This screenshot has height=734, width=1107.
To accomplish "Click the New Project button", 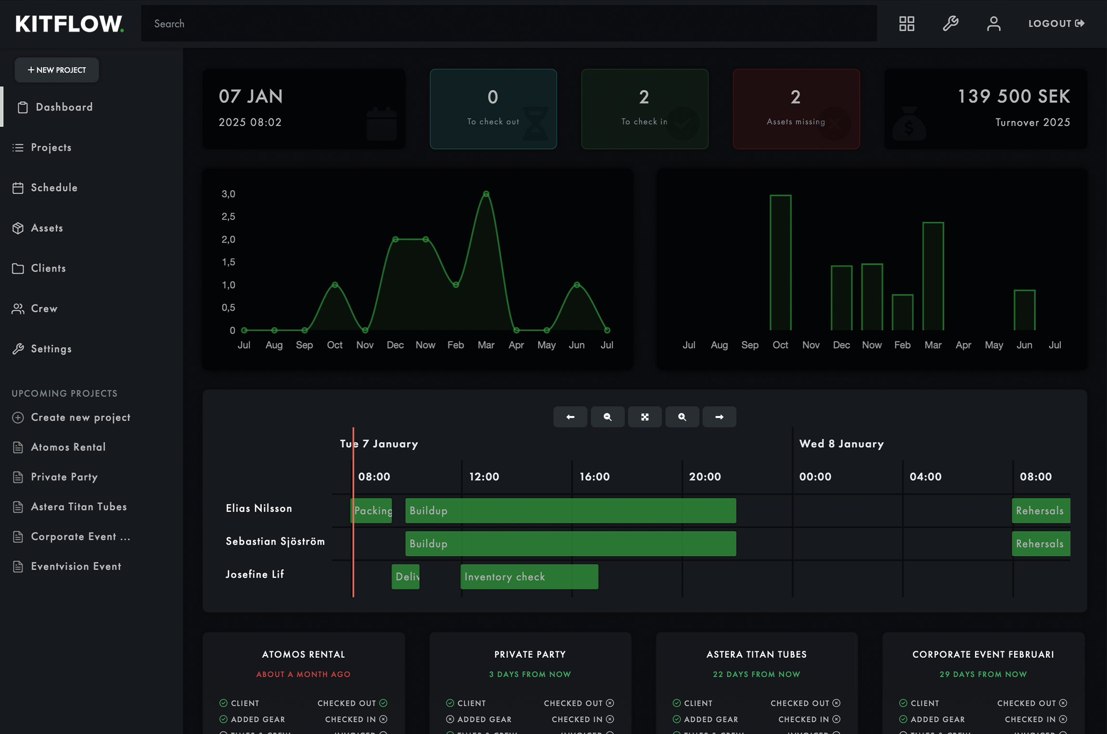I will click(x=56, y=70).
